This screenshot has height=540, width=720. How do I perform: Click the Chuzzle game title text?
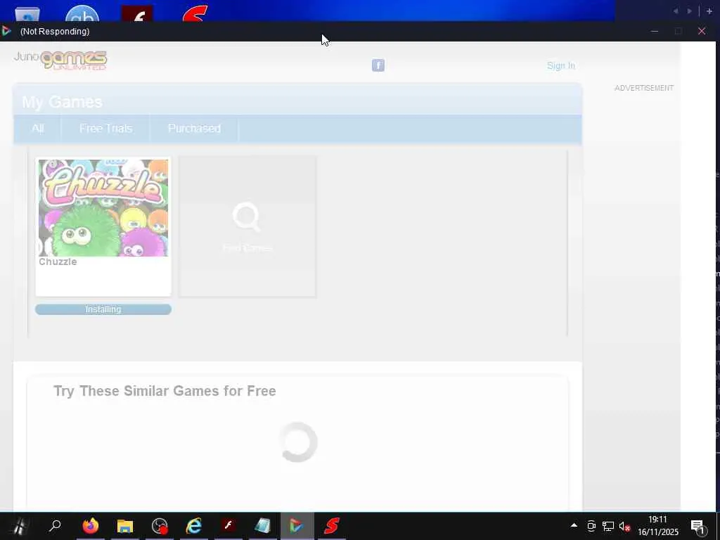[58, 262]
